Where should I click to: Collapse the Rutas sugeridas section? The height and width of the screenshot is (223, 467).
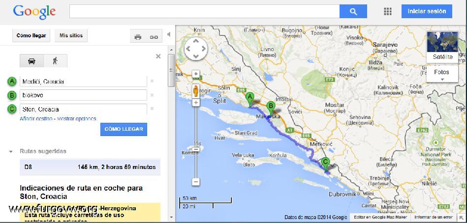point(11,152)
